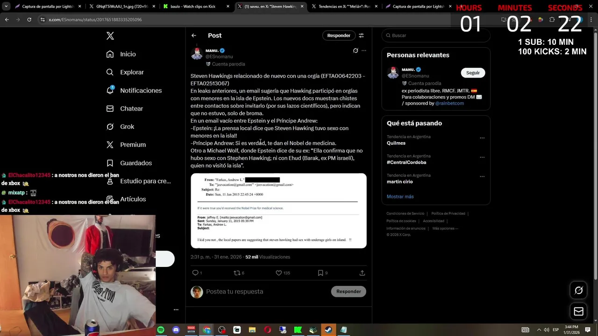
Task: Open @rainbetcom link in bio
Action: pyautogui.click(x=449, y=104)
